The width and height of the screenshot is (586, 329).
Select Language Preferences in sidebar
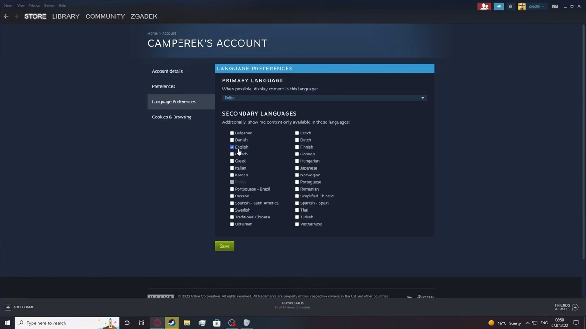[x=181, y=101]
